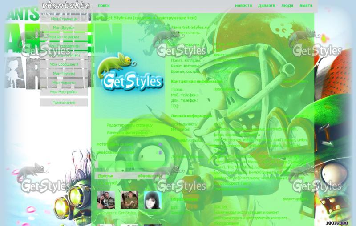The image size is (356, 226).
Task: Click Редактировать страницу link
Action: point(129,125)
